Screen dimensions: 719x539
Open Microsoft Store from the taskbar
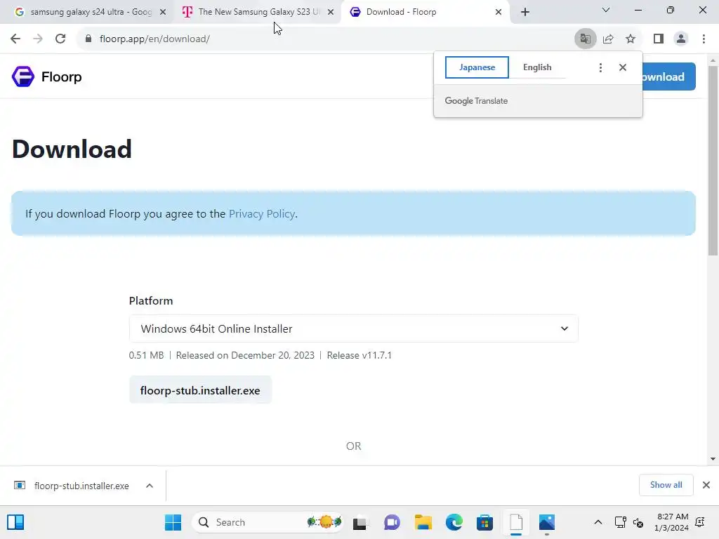click(484, 522)
